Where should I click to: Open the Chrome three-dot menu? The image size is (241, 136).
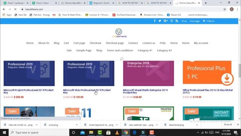pyautogui.click(x=238, y=9)
